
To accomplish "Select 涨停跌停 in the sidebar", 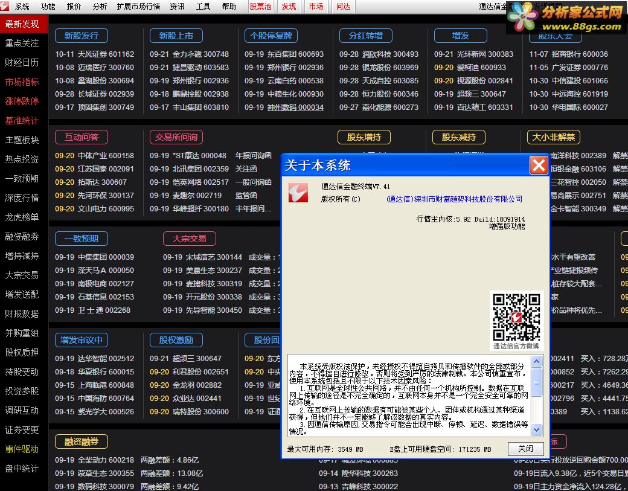I will coord(22,101).
